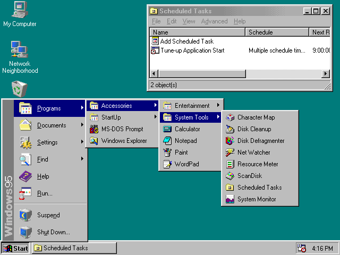Expand the Programs submenu arrow

click(82, 108)
